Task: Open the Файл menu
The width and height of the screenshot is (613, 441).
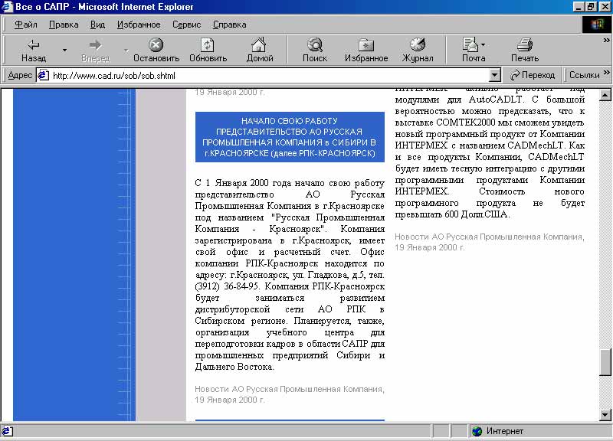Action: pos(26,24)
